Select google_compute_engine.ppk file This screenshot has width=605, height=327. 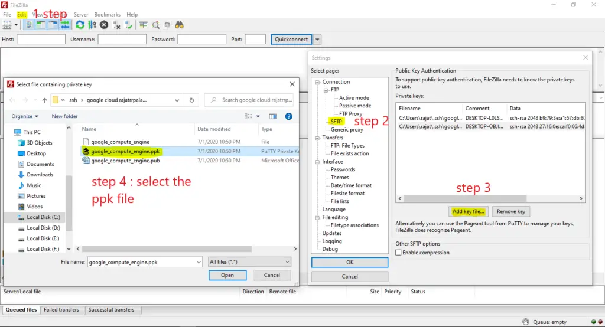[125, 152]
